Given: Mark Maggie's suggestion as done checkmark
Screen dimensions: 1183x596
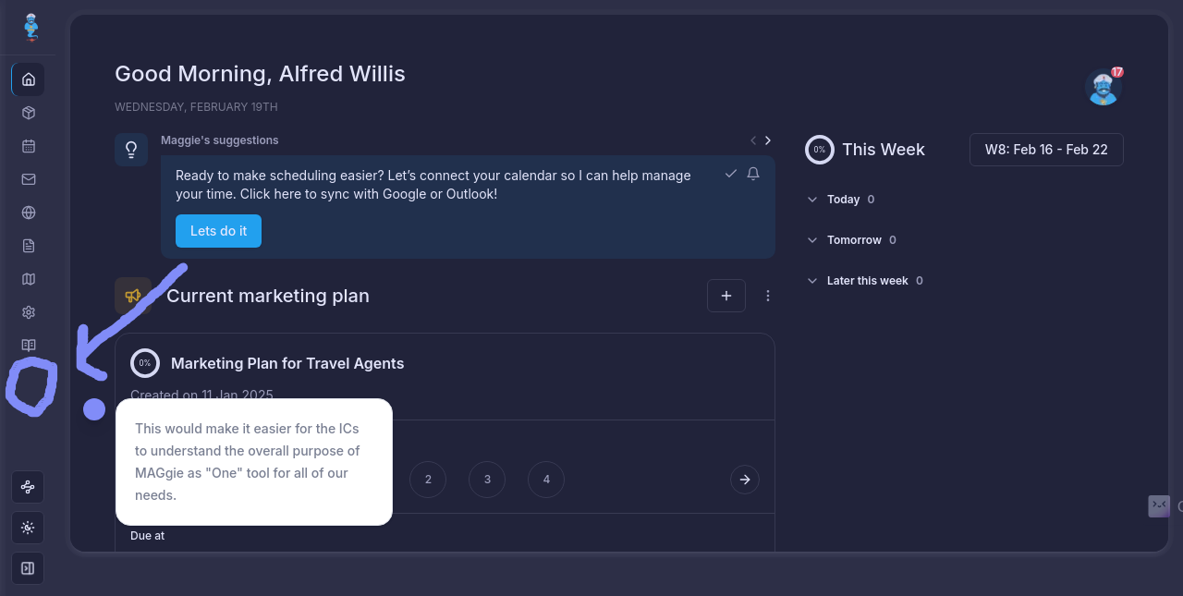Looking at the screenshot, I should click(730, 174).
